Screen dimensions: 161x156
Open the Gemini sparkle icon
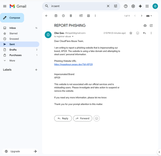point(140,6)
